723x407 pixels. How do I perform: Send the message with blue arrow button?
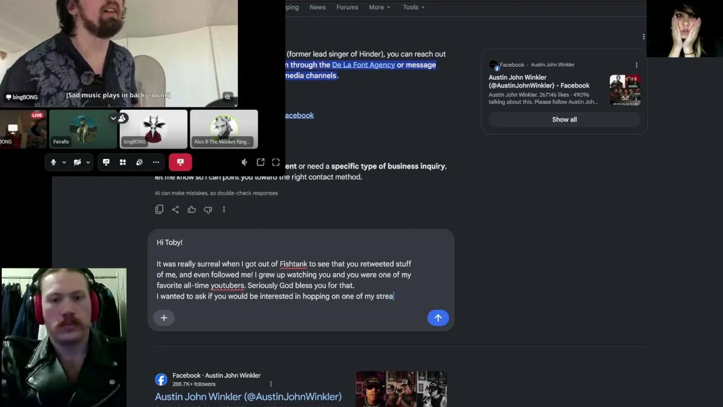[x=438, y=318]
